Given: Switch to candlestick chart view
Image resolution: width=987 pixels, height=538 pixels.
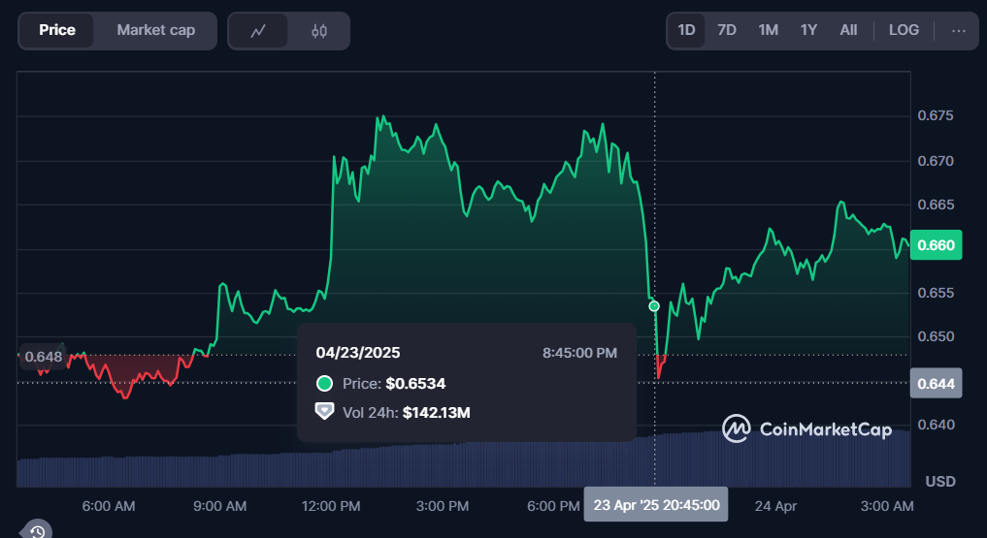Looking at the screenshot, I should [x=319, y=30].
